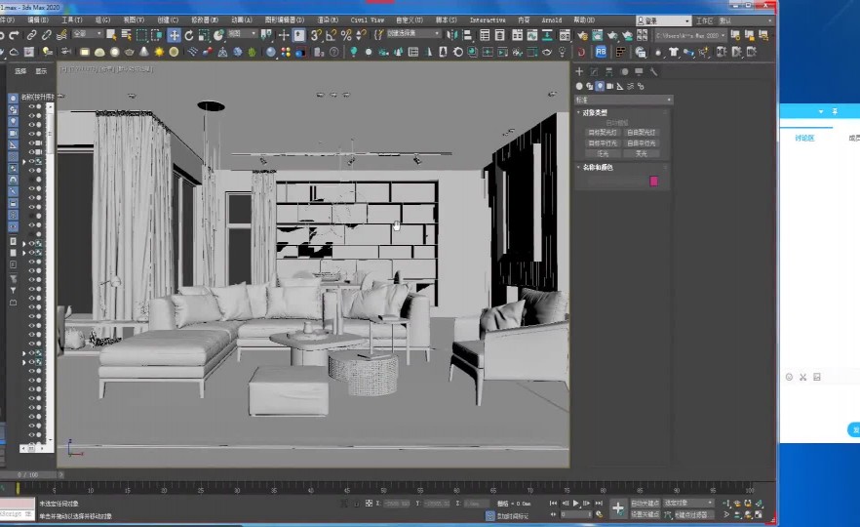Screen dimensions: 860x527
Task: Click the Rectangular Selection Region icon
Action: point(141,36)
